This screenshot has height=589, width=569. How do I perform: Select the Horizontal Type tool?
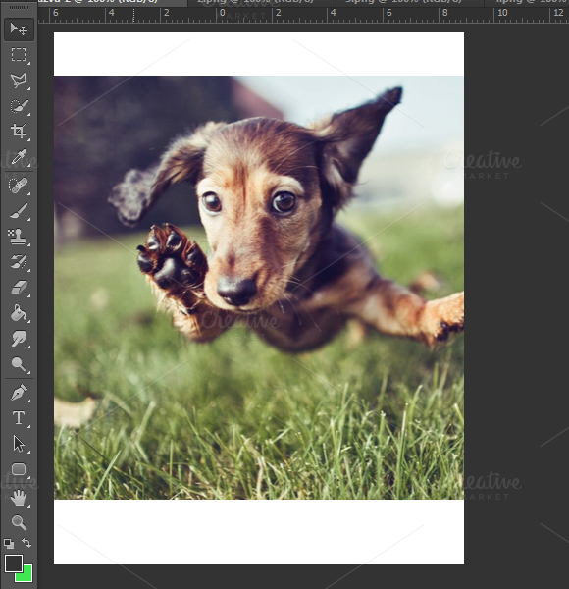pyautogui.click(x=19, y=418)
